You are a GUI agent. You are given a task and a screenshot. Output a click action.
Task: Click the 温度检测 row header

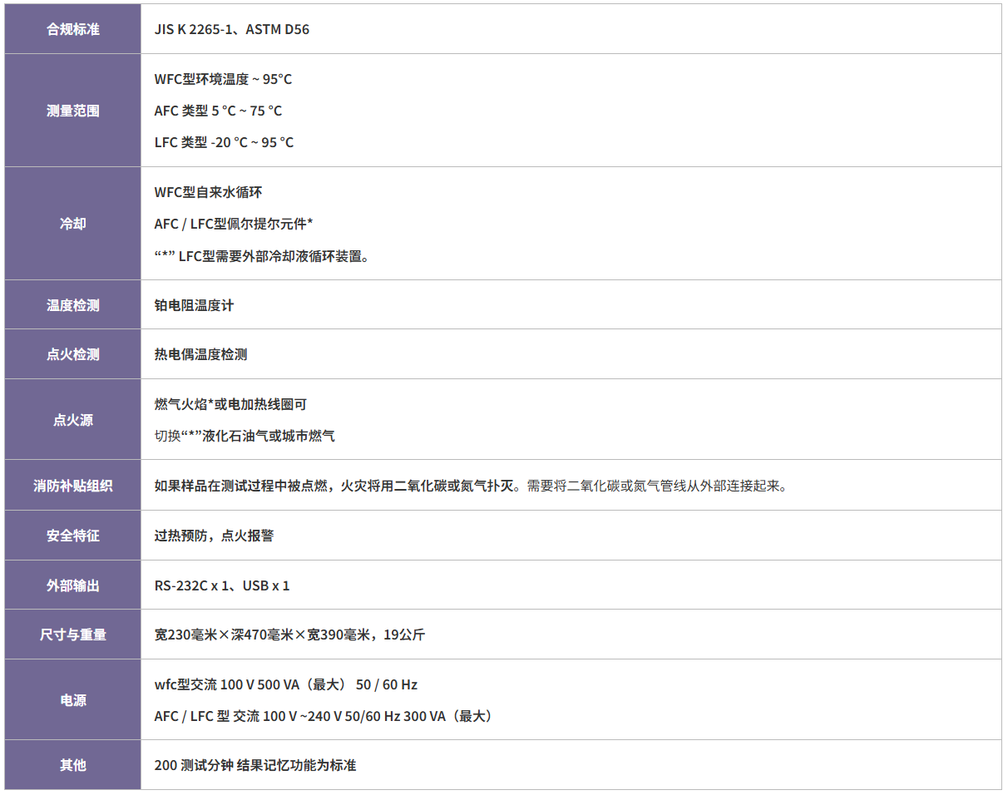(x=72, y=305)
